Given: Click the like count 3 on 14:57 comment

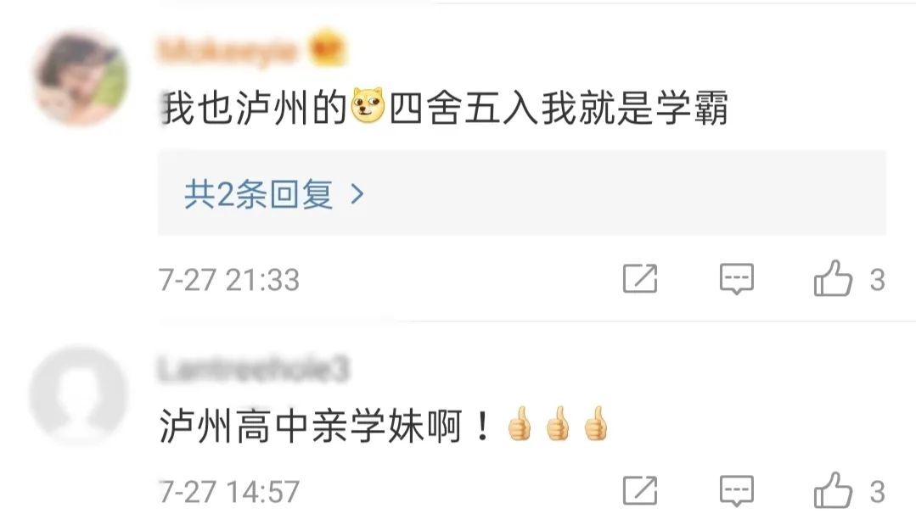Looking at the screenshot, I should point(877,492).
